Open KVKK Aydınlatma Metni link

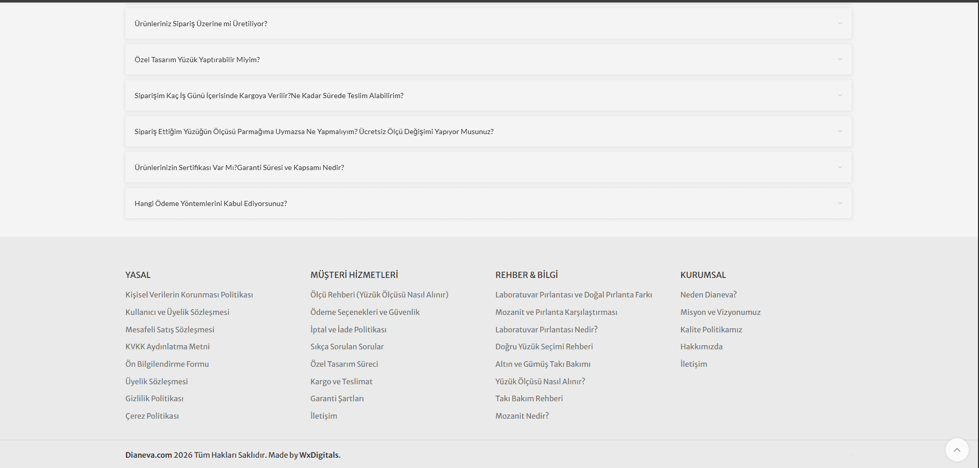tap(168, 347)
